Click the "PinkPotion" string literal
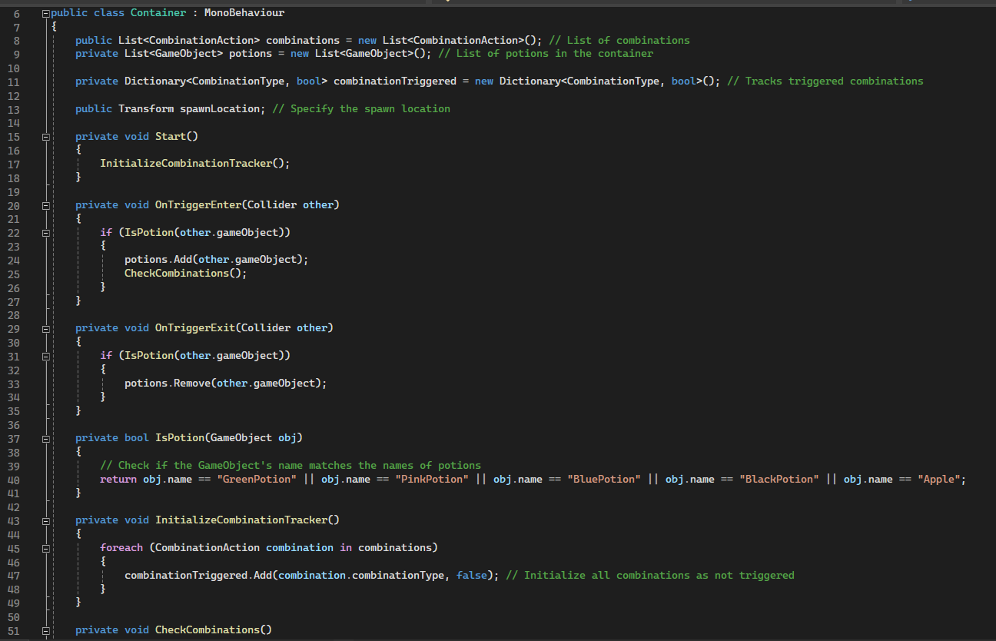This screenshot has height=641, width=996. point(432,480)
